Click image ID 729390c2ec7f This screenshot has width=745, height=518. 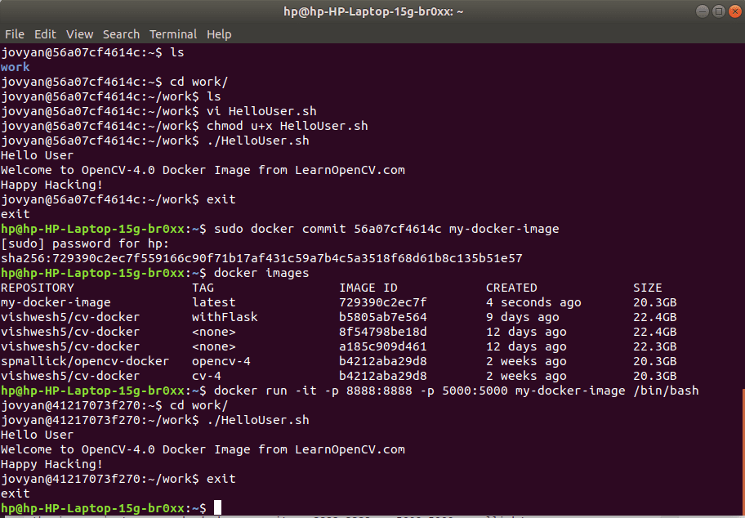pyautogui.click(x=383, y=303)
